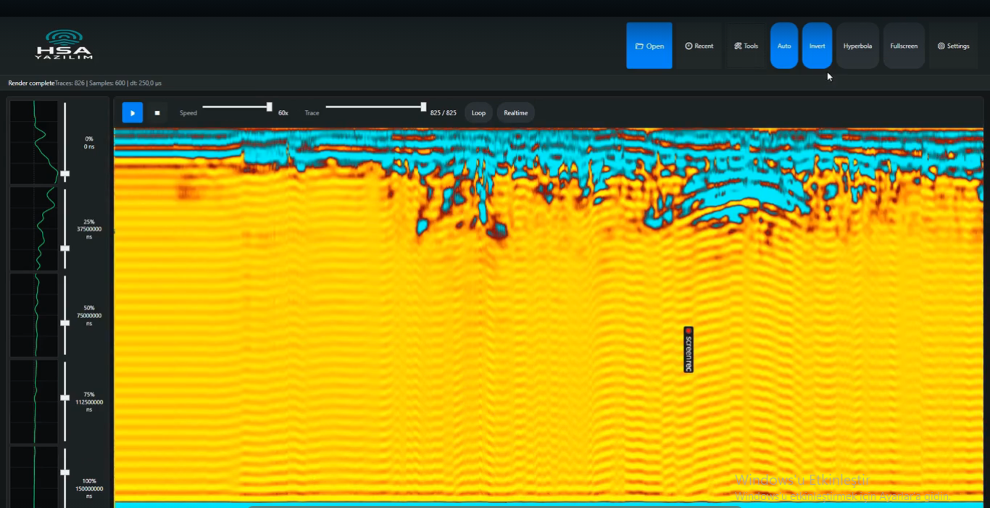Toggle the Auto gain mode

click(x=784, y=46)
